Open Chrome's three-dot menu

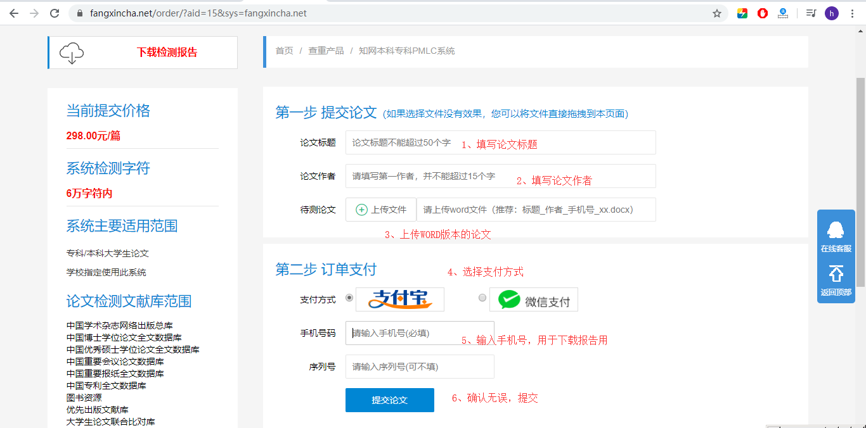coord(853,12)
